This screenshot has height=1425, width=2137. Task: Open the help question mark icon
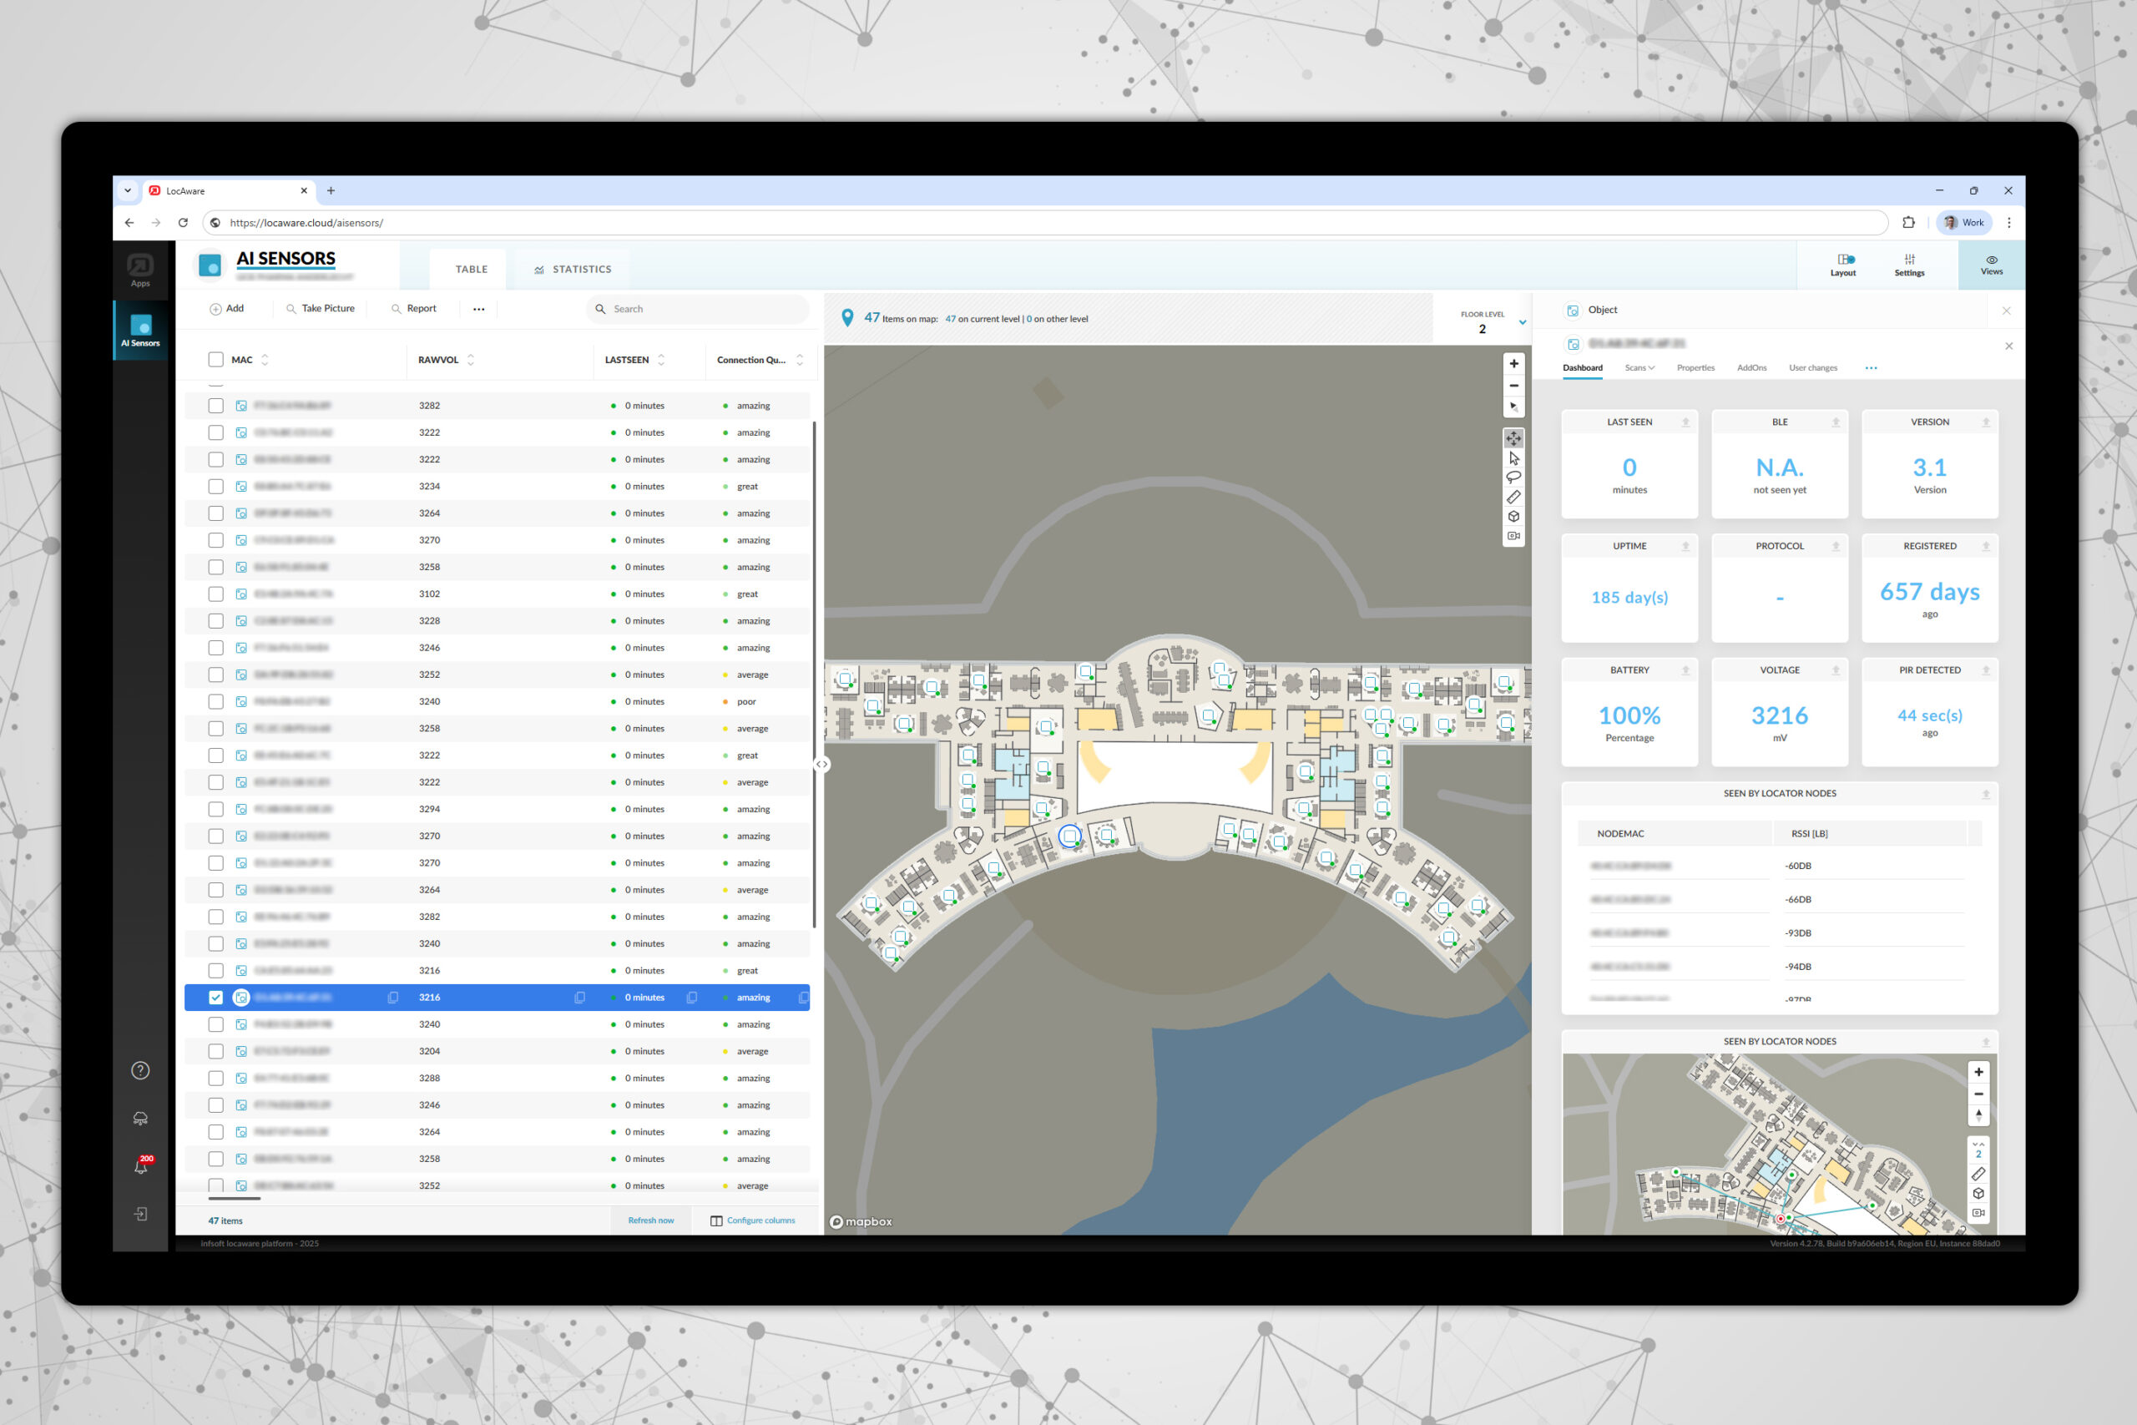tap(141, 1070)
